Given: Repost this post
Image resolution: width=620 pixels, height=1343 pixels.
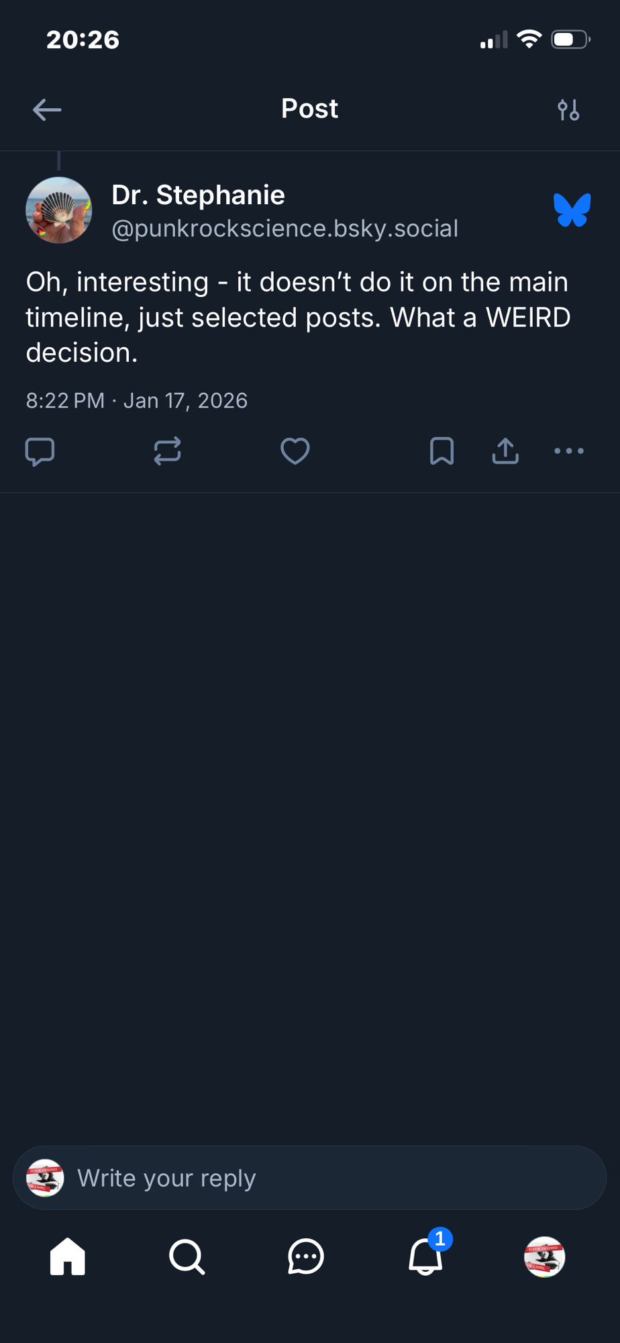Looking at the screenshot, I should click(x=167, y=451).
